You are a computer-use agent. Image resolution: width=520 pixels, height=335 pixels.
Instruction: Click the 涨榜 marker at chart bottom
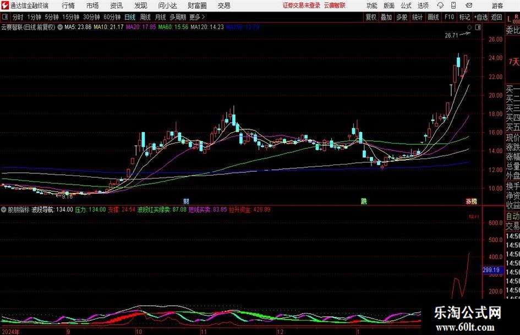(x=471, y=201)
